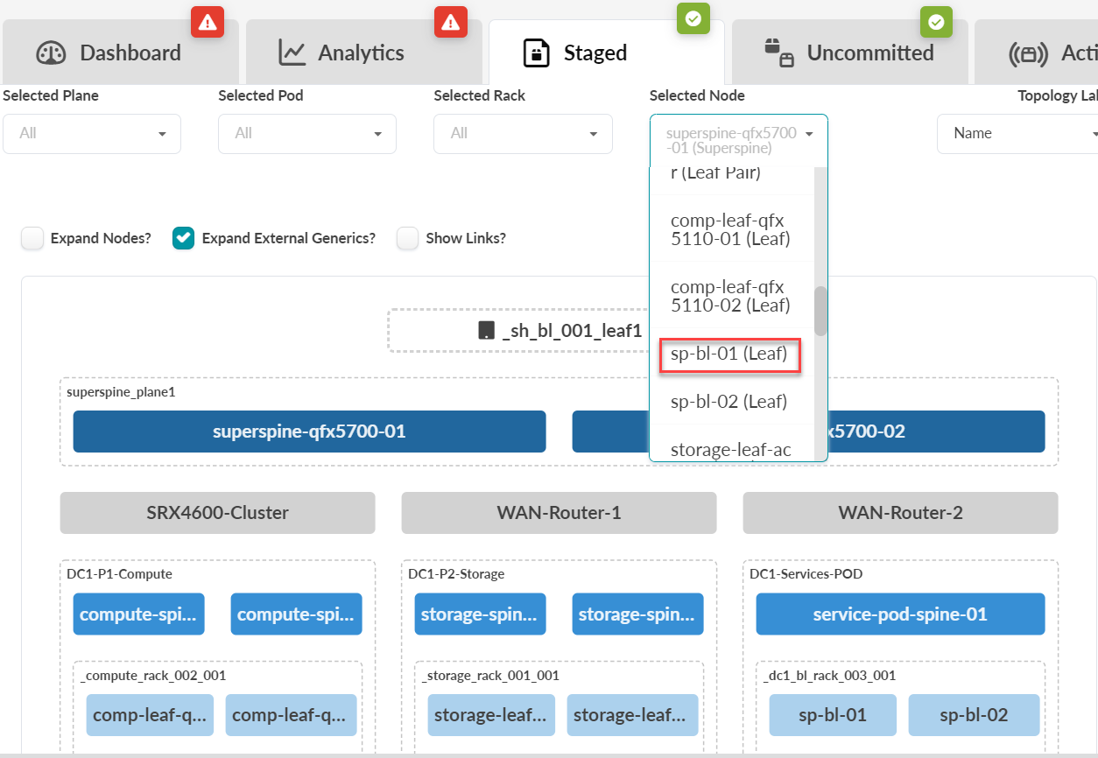Image resolution: width=1098 pixels, height=758 pixels.
Task: Click green check badge on Uncommitted tab
Action: pyautogui.click(x=936, y=21)
